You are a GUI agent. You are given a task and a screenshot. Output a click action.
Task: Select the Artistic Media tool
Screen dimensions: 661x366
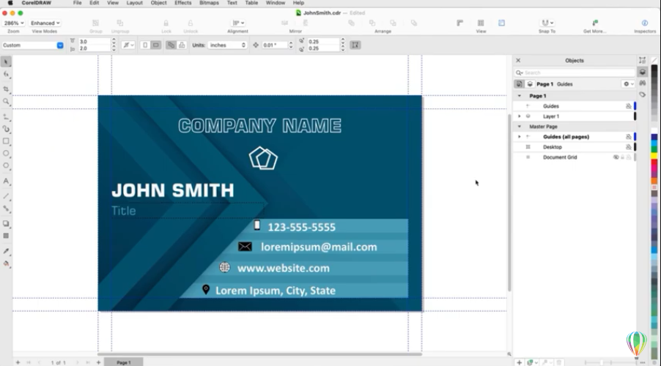[6, 129]
